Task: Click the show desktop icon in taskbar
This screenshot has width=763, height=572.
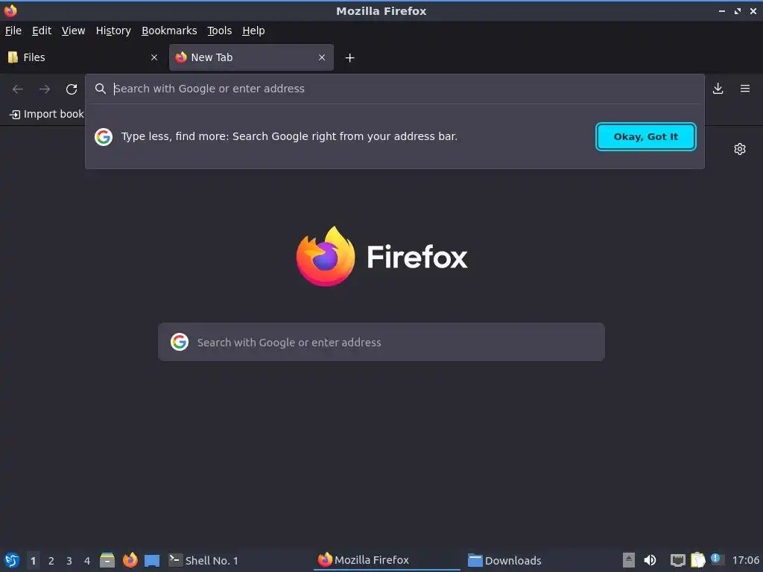Action: coord(152,560)
